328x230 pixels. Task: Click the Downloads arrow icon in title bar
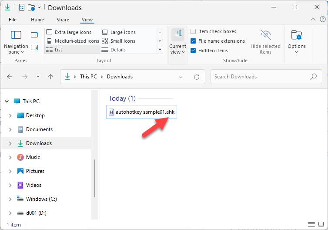click(7, 7)
